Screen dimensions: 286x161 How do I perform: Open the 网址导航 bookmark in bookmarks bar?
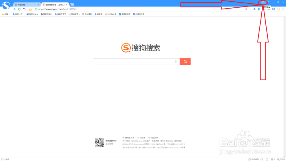(x=87, y=14)
